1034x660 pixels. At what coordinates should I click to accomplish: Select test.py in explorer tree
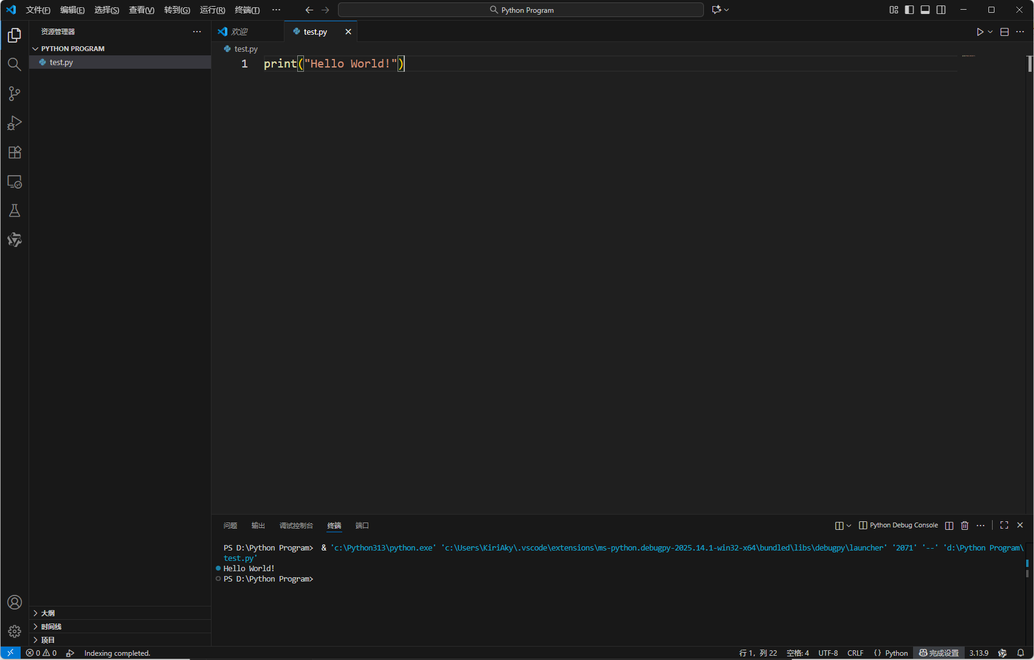[61, 62]
